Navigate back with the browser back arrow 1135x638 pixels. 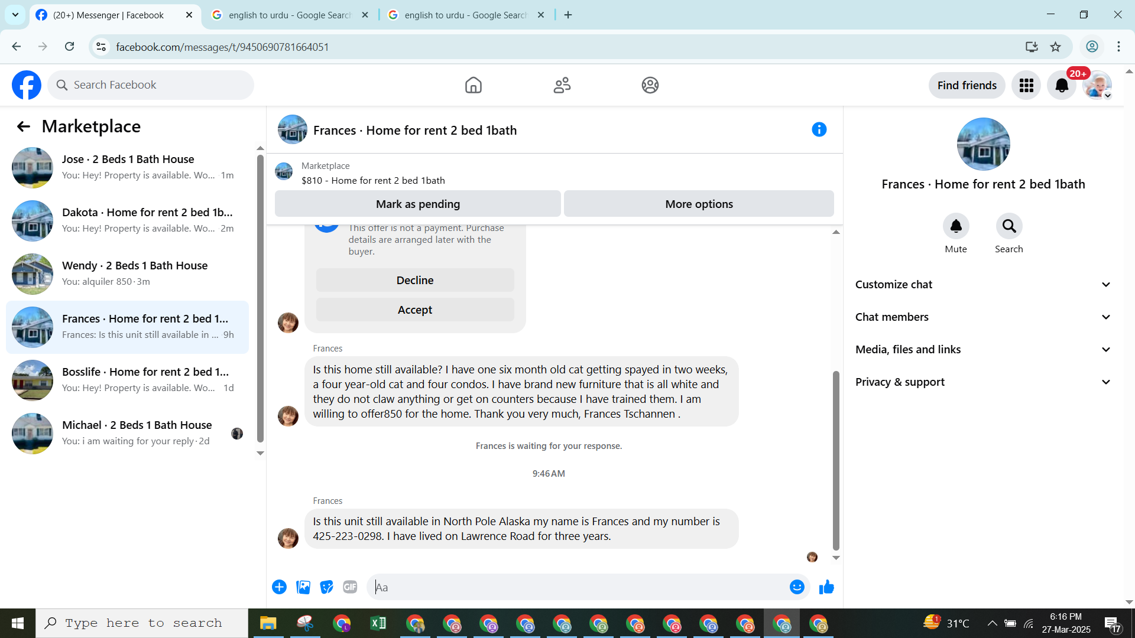click(17, 47)
